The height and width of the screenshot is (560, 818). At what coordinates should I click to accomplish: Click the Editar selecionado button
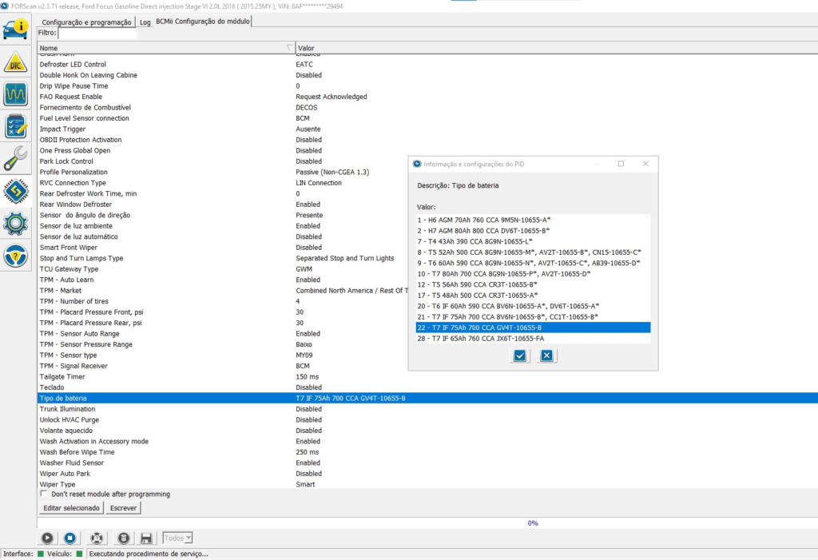point(71,508)
